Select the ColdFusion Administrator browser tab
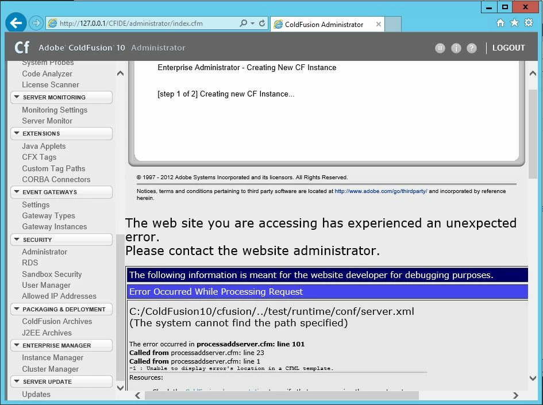The image size is (543, 405). (x=328, y=24)
